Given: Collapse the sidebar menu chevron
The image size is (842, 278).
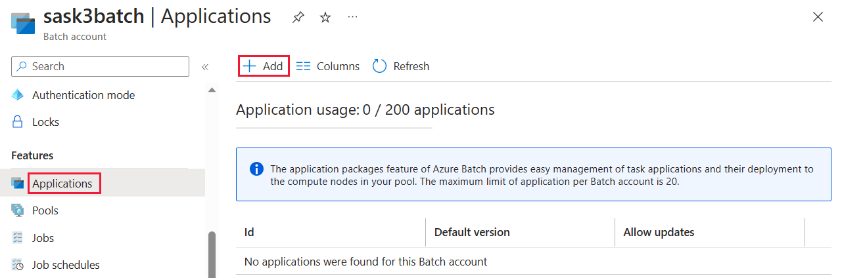Looking at the screenshot, I should point(205,67).
